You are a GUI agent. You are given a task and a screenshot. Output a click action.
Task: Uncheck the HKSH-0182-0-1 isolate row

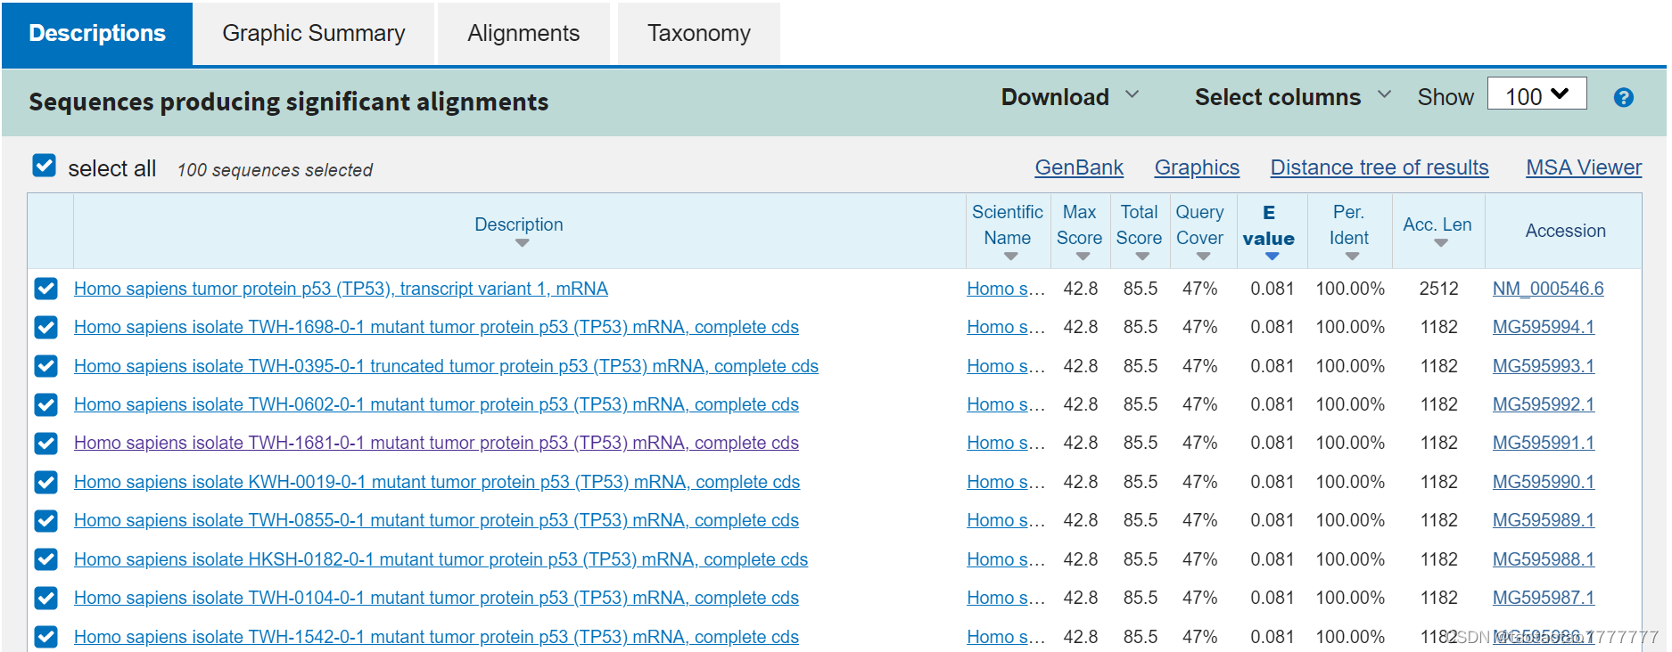[x=46, y=559]
